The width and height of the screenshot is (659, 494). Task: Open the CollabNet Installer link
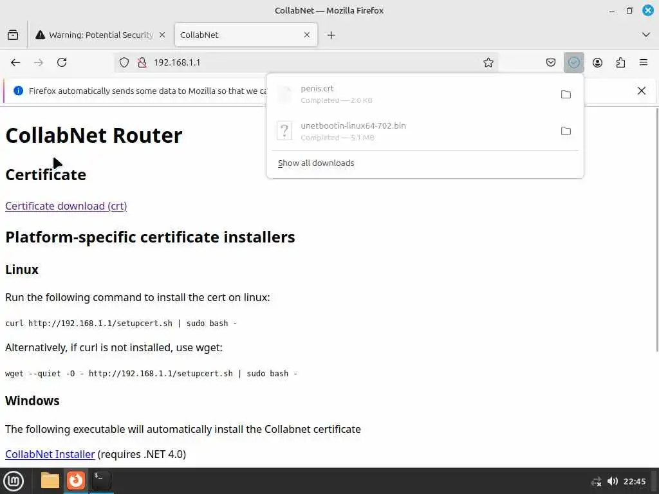(x=50, y=454)
